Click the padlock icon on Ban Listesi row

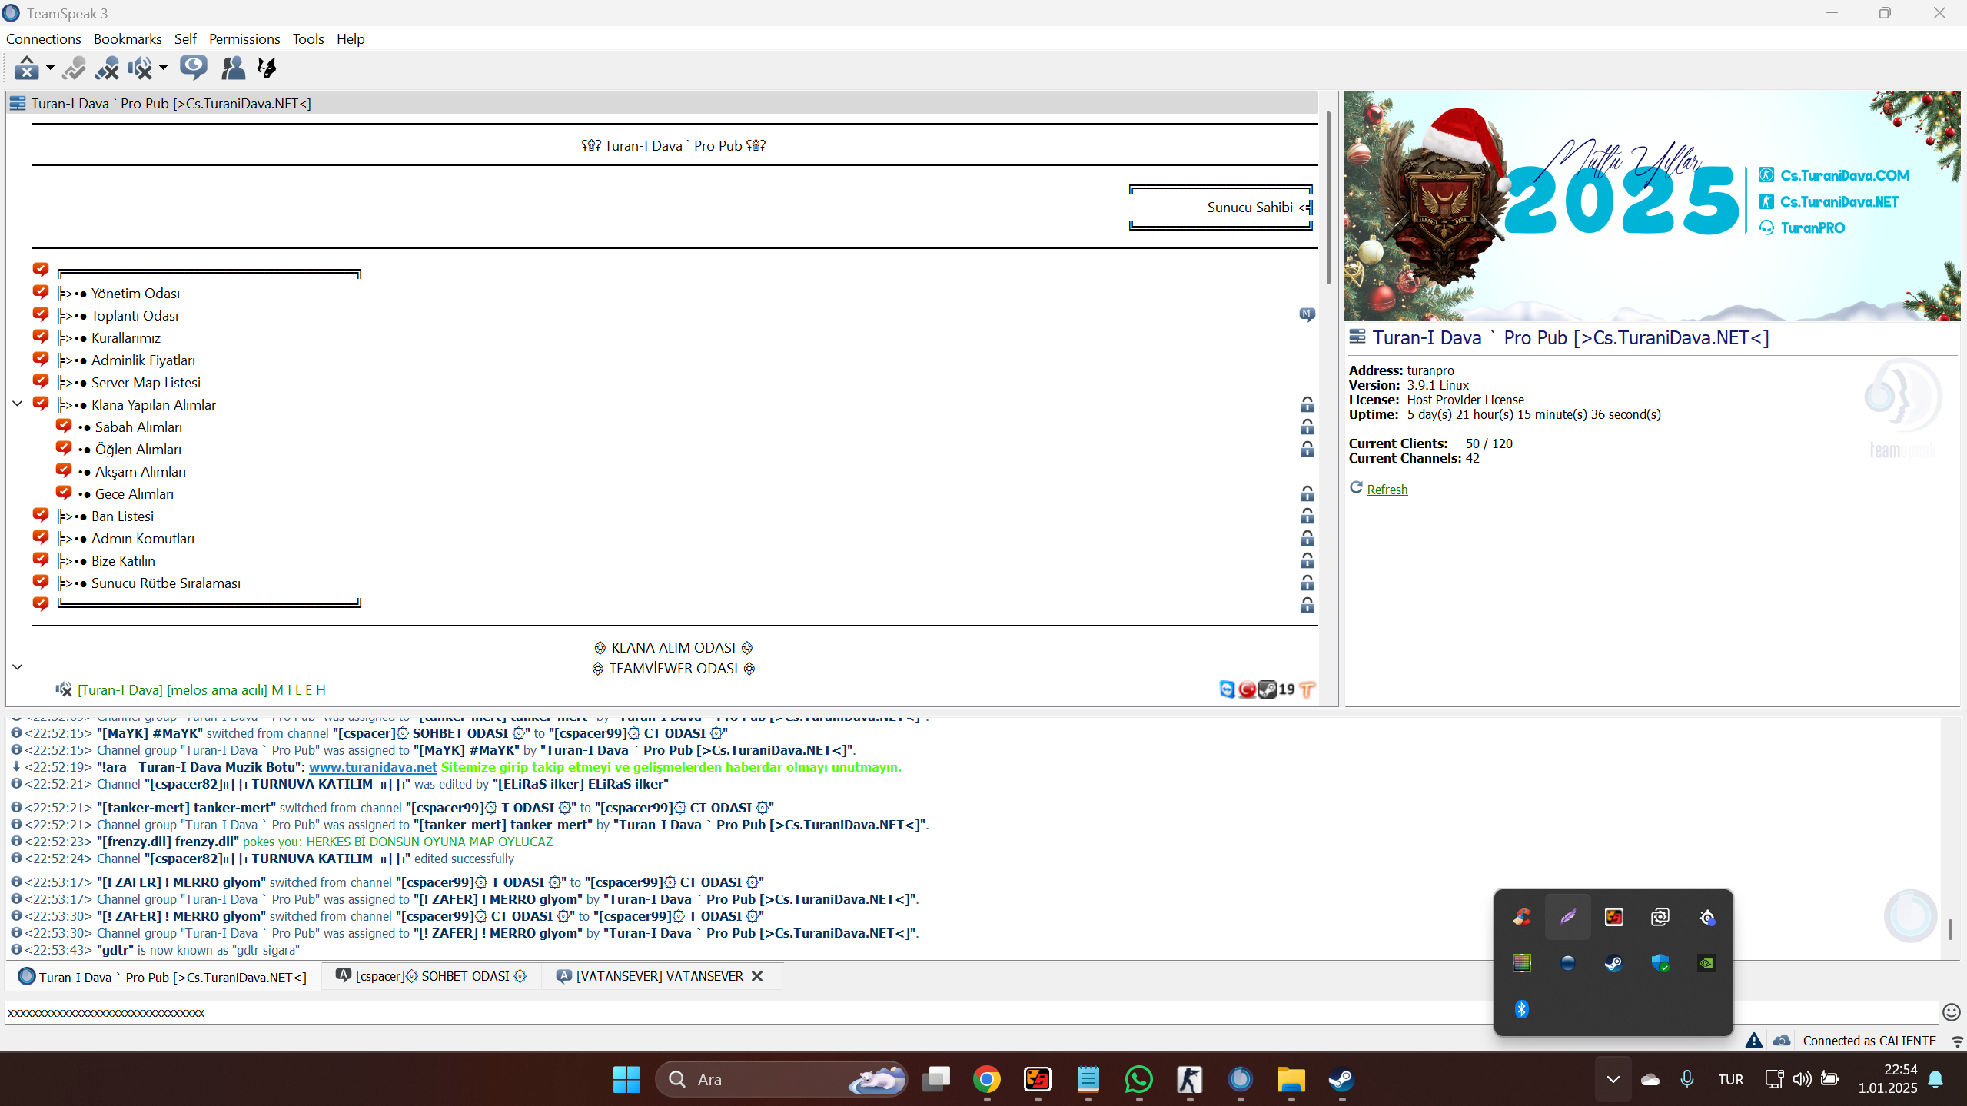[1307, 516]
